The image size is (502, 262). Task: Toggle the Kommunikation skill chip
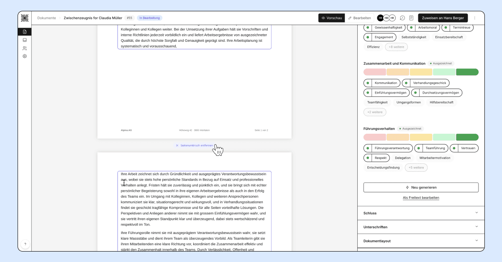click(382, 83)
